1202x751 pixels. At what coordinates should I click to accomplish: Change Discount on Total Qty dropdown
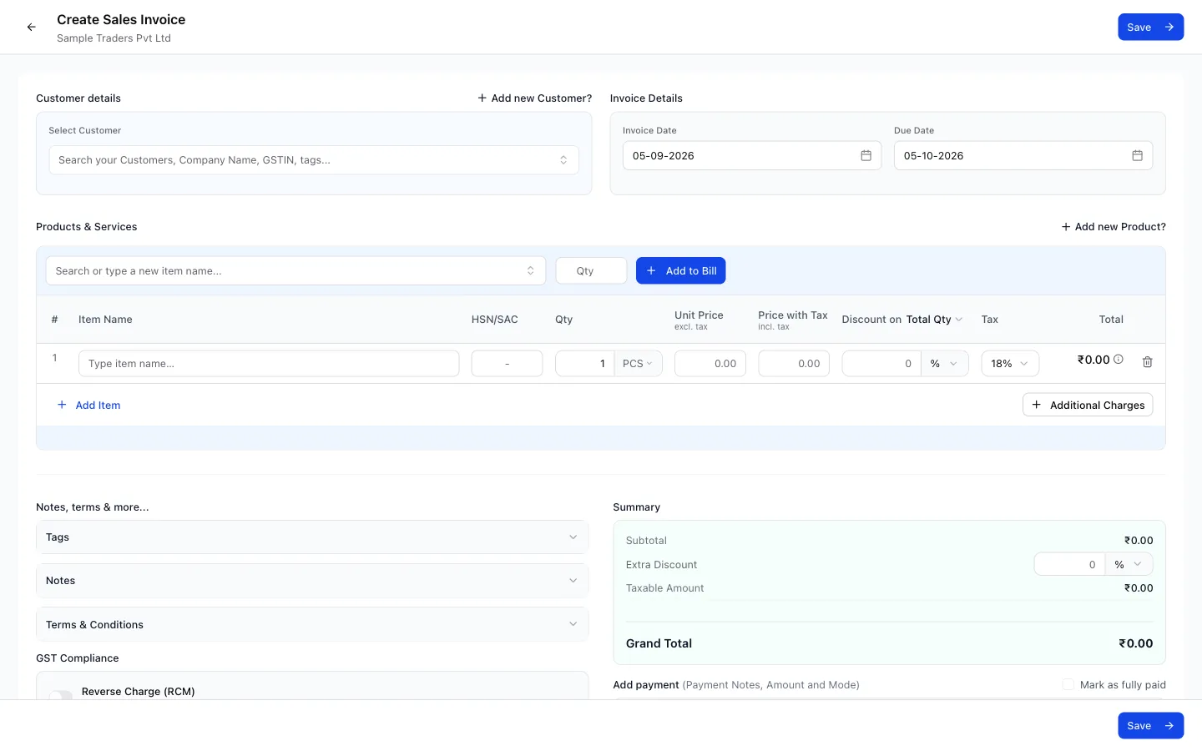(x=935, y=320)
